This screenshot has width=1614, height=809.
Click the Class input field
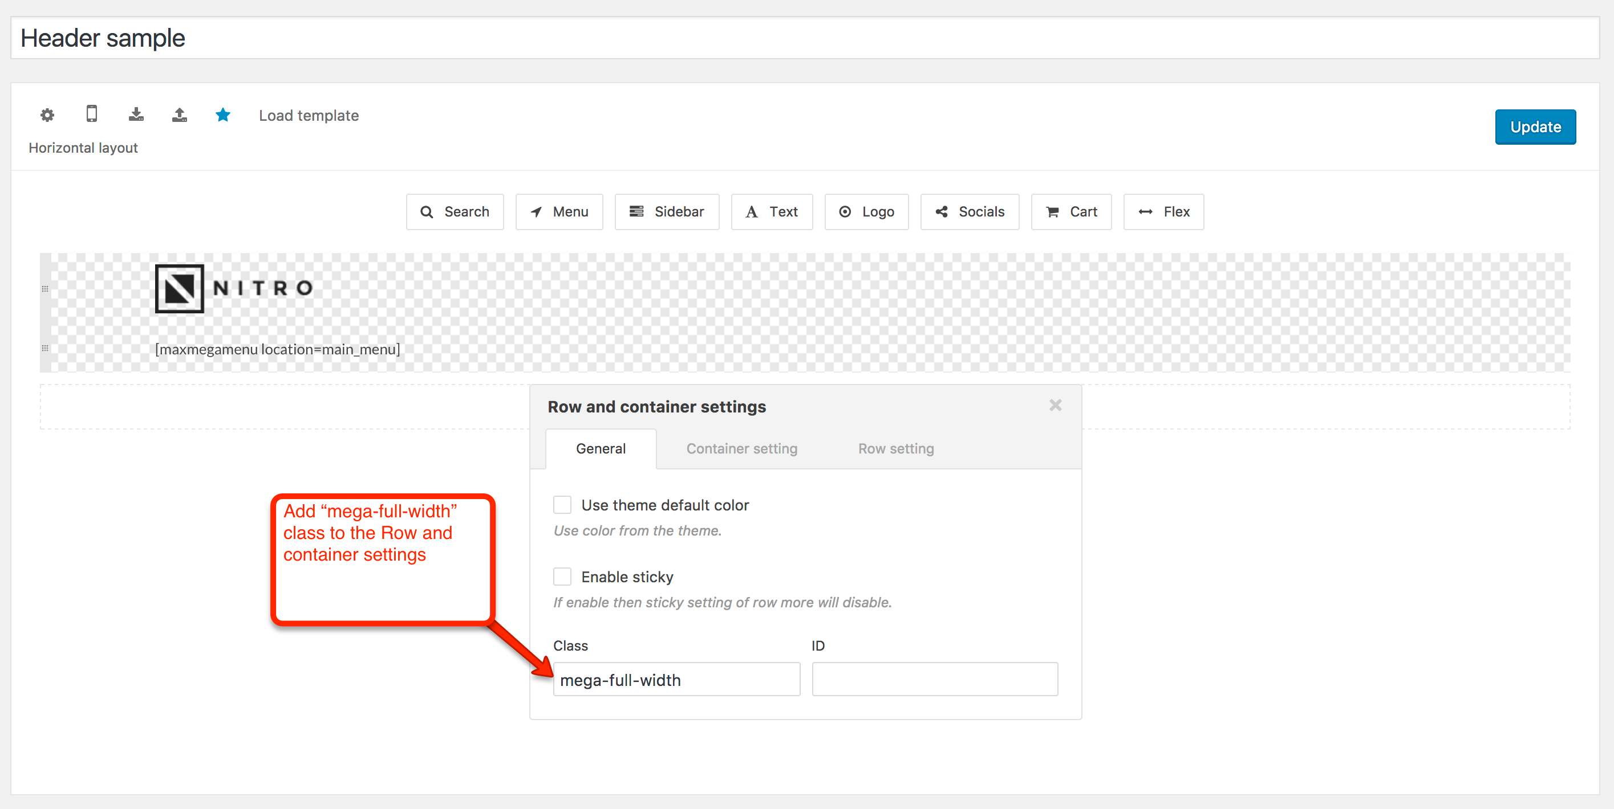[x=676, y=680]
